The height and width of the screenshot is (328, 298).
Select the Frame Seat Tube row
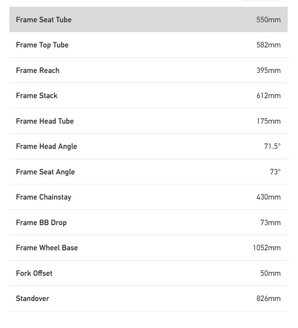148,19
